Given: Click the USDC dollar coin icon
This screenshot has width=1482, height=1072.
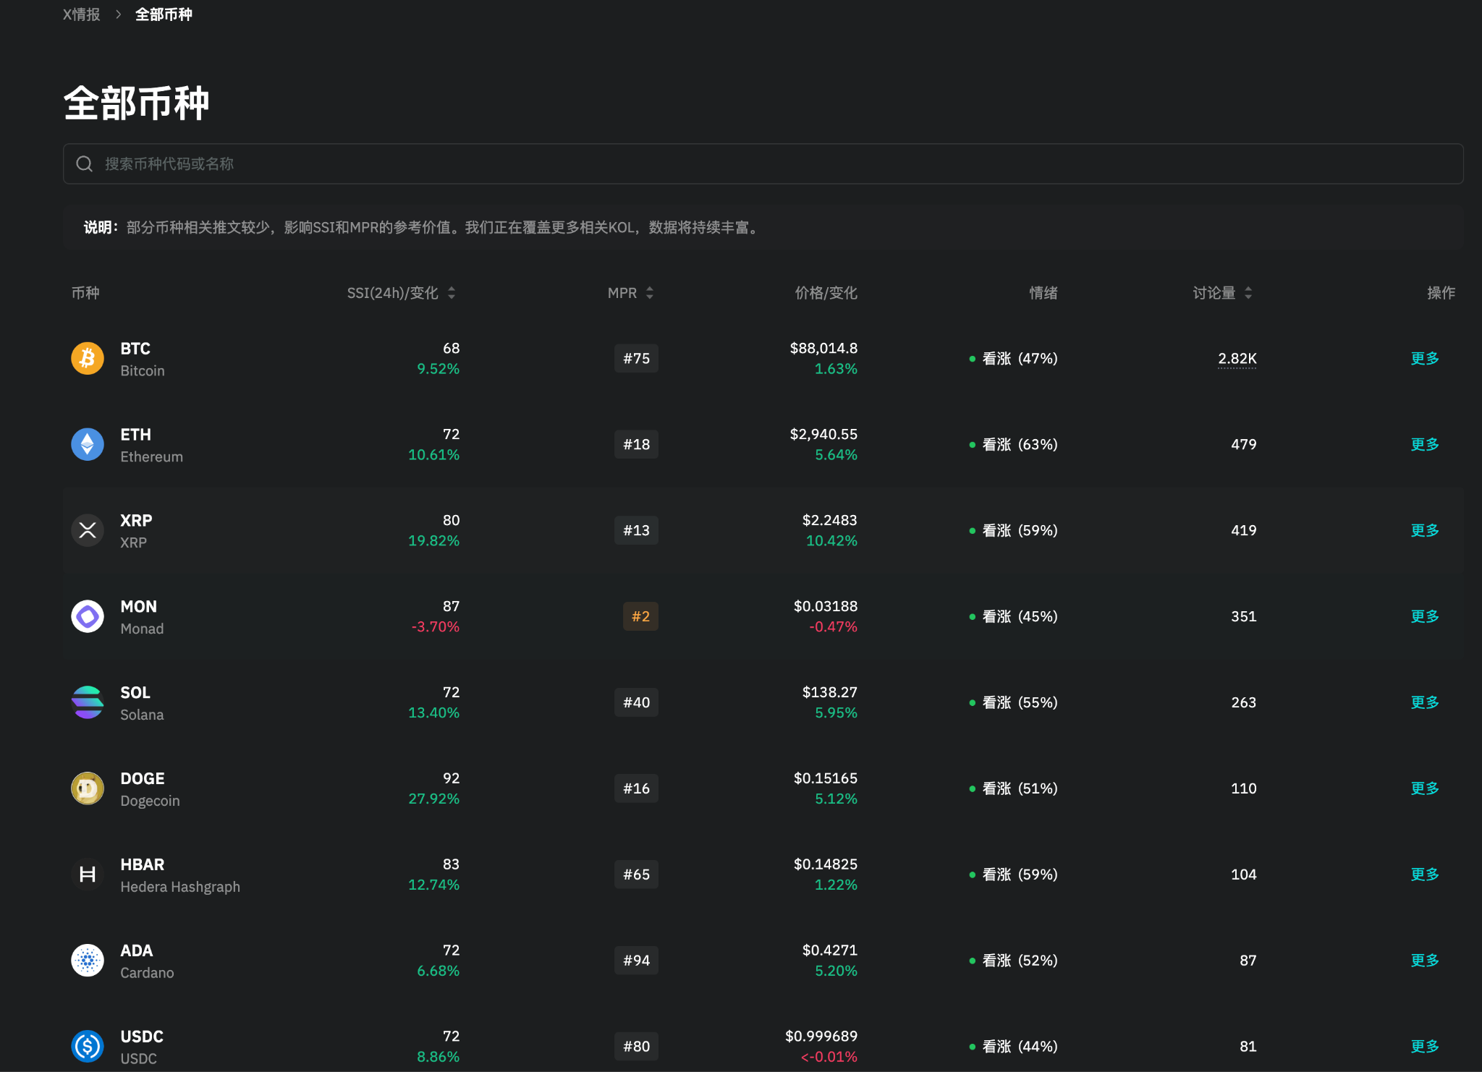Looking at the screenshot, I should point(87,1045).
